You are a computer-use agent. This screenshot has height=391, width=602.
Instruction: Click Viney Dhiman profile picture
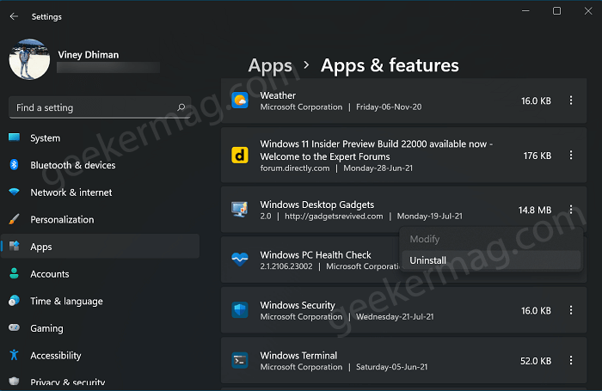29,59
